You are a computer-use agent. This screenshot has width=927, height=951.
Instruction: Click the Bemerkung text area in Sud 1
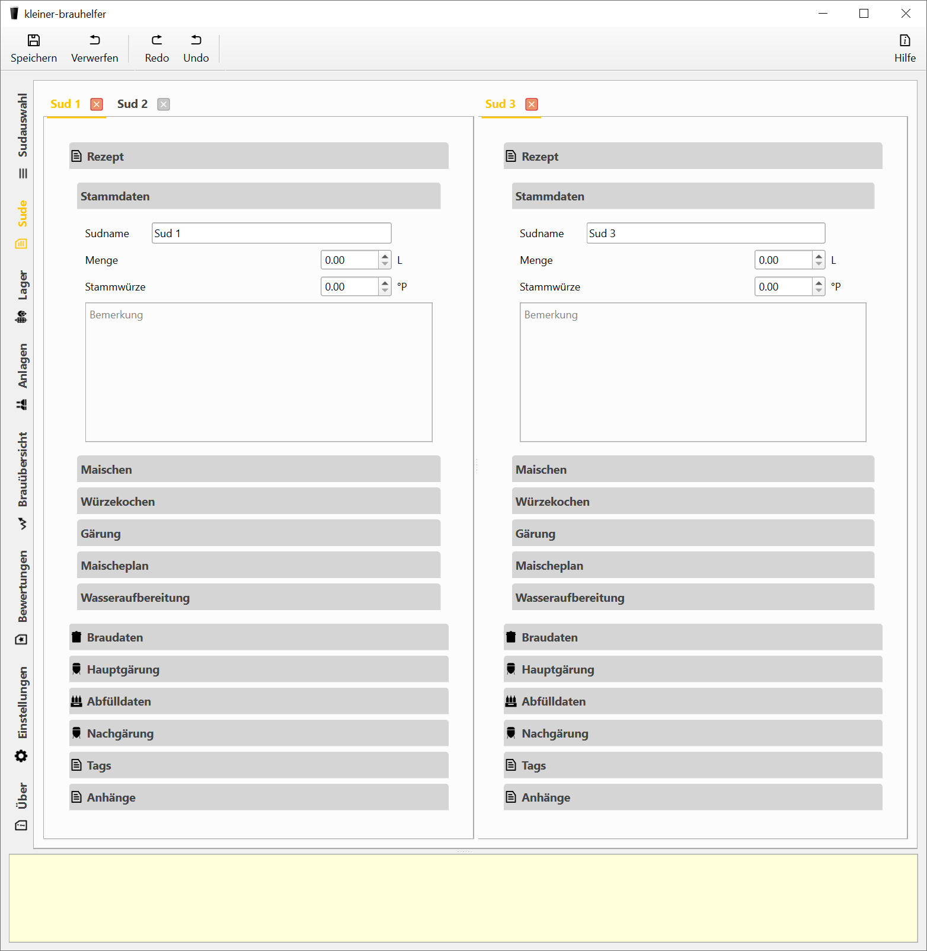258,372
